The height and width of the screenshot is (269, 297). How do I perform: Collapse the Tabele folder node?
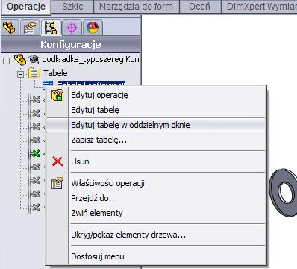point(21,74)
